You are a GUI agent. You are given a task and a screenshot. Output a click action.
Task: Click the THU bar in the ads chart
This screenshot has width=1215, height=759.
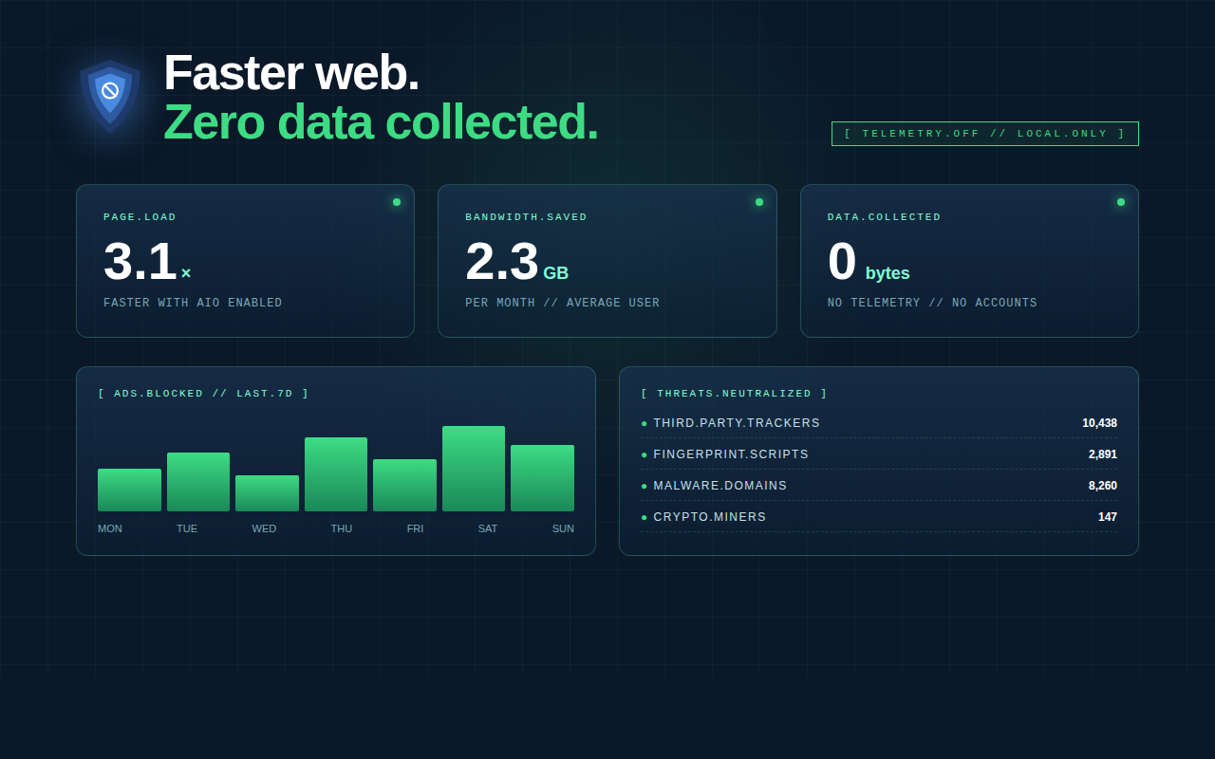click(336, 474)
